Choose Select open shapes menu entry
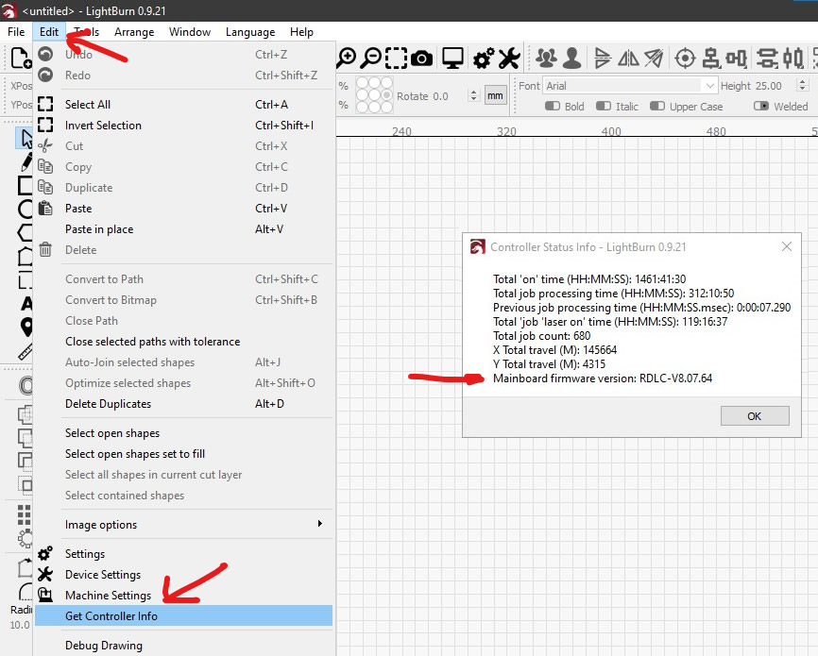Screen dimensions: 818x656 point(183,433)
